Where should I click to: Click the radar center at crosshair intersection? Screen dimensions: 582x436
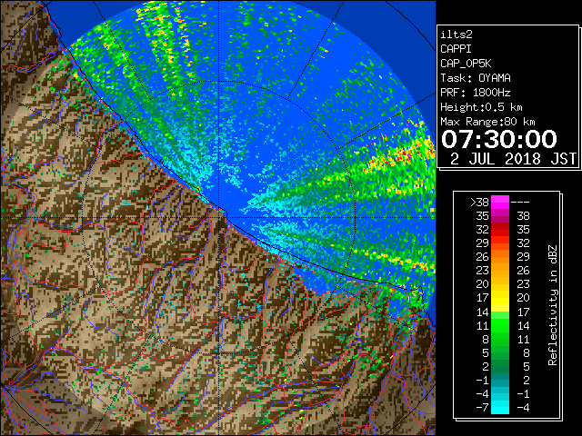point(219,218)
